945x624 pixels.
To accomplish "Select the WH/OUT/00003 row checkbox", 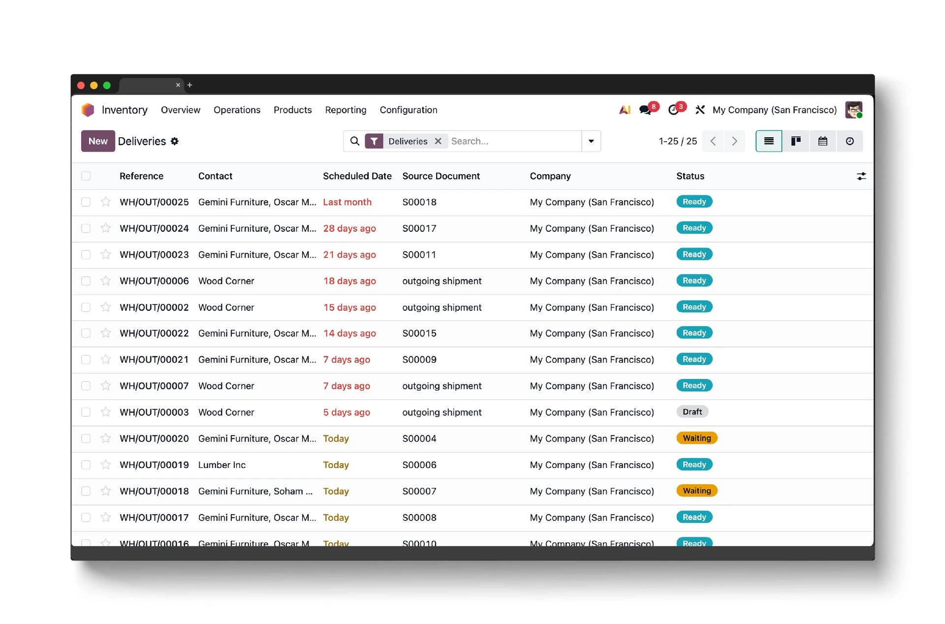I will [86, 412].
